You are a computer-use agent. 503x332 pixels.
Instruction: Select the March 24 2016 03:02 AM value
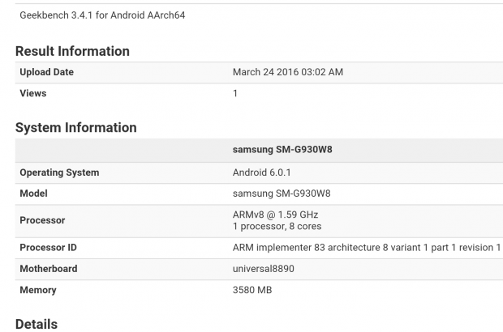287,72
